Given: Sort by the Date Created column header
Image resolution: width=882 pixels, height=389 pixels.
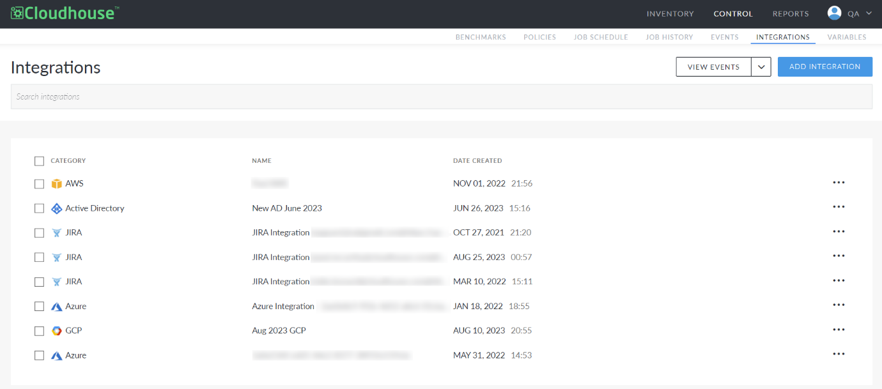Looking at the screenshot, I should tap(477, 161).
